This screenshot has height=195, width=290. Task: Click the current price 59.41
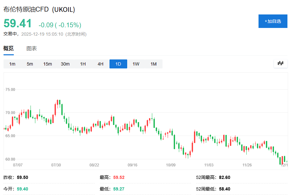pos(17,23)
